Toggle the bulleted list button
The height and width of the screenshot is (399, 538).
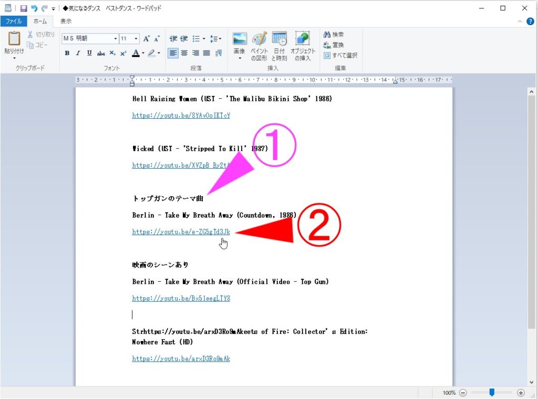pos(196,38)
